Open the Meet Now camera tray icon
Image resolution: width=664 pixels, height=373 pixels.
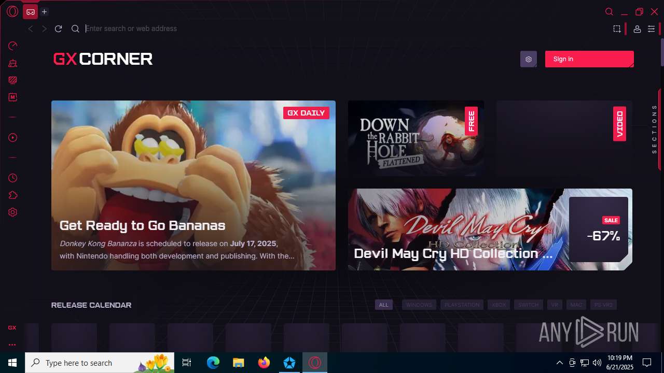[572, 363]
